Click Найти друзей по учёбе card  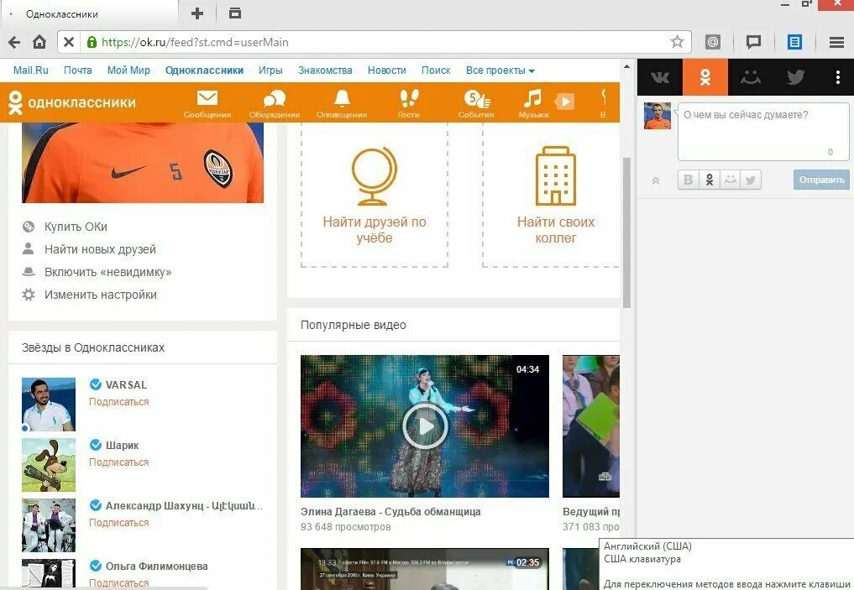(375, 196)
